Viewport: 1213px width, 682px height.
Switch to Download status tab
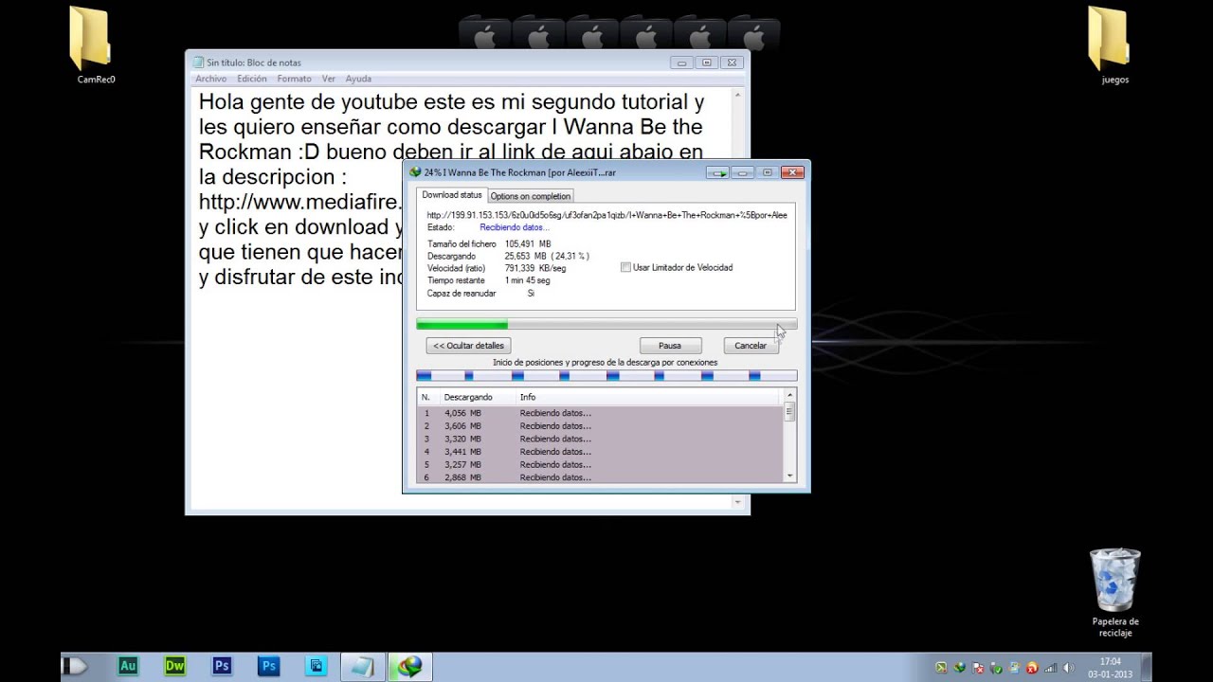coord(451,195)
